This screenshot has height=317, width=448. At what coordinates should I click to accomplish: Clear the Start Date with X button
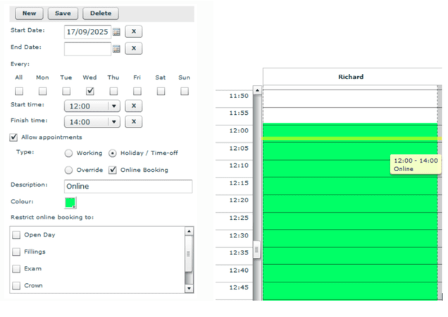(x=134, y=32)
